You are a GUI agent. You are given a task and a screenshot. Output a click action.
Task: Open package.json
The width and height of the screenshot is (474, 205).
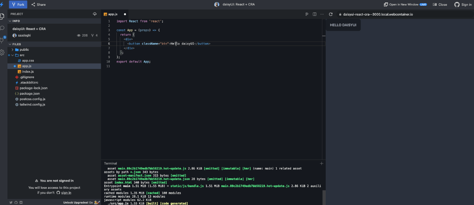(54, 93)
